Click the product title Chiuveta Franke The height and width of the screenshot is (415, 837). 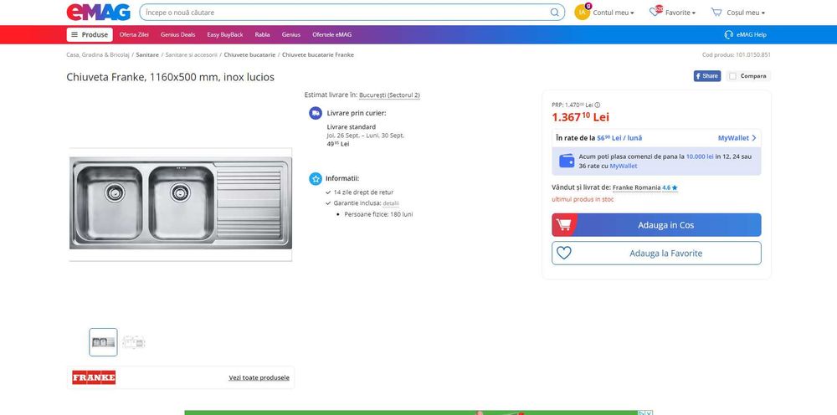click(170, 77)
